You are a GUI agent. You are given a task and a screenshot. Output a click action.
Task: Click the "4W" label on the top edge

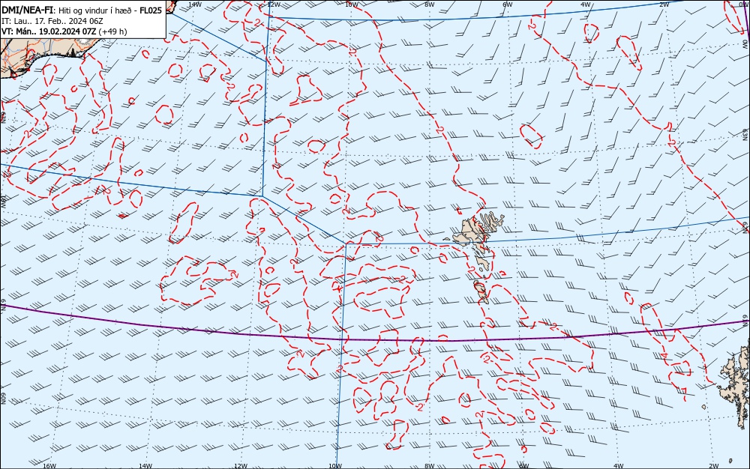click(x=586, y=4)
